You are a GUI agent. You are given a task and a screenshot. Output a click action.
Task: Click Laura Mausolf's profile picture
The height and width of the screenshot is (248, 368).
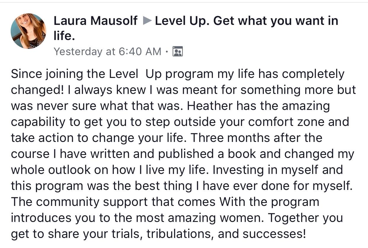point(28,31)
